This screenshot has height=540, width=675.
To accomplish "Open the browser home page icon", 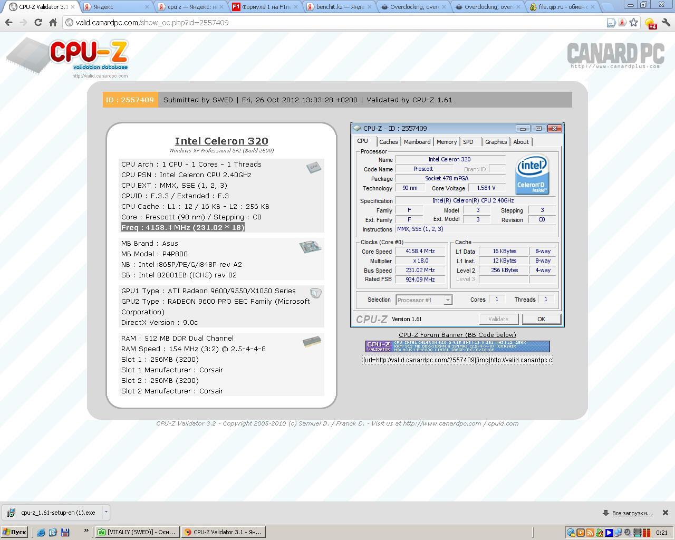I will click(53, 23).
